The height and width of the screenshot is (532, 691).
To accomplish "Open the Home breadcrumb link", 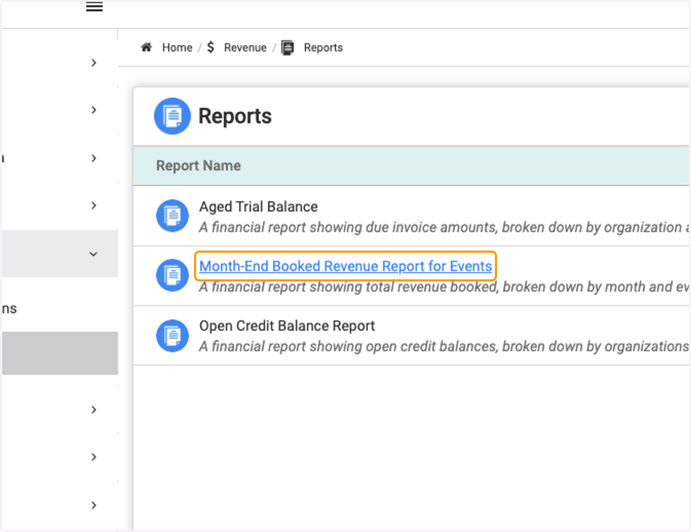I will [177, 48].
